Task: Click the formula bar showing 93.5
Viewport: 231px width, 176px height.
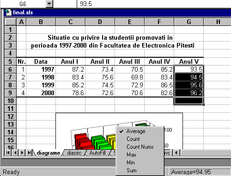Action: [154, 4]
